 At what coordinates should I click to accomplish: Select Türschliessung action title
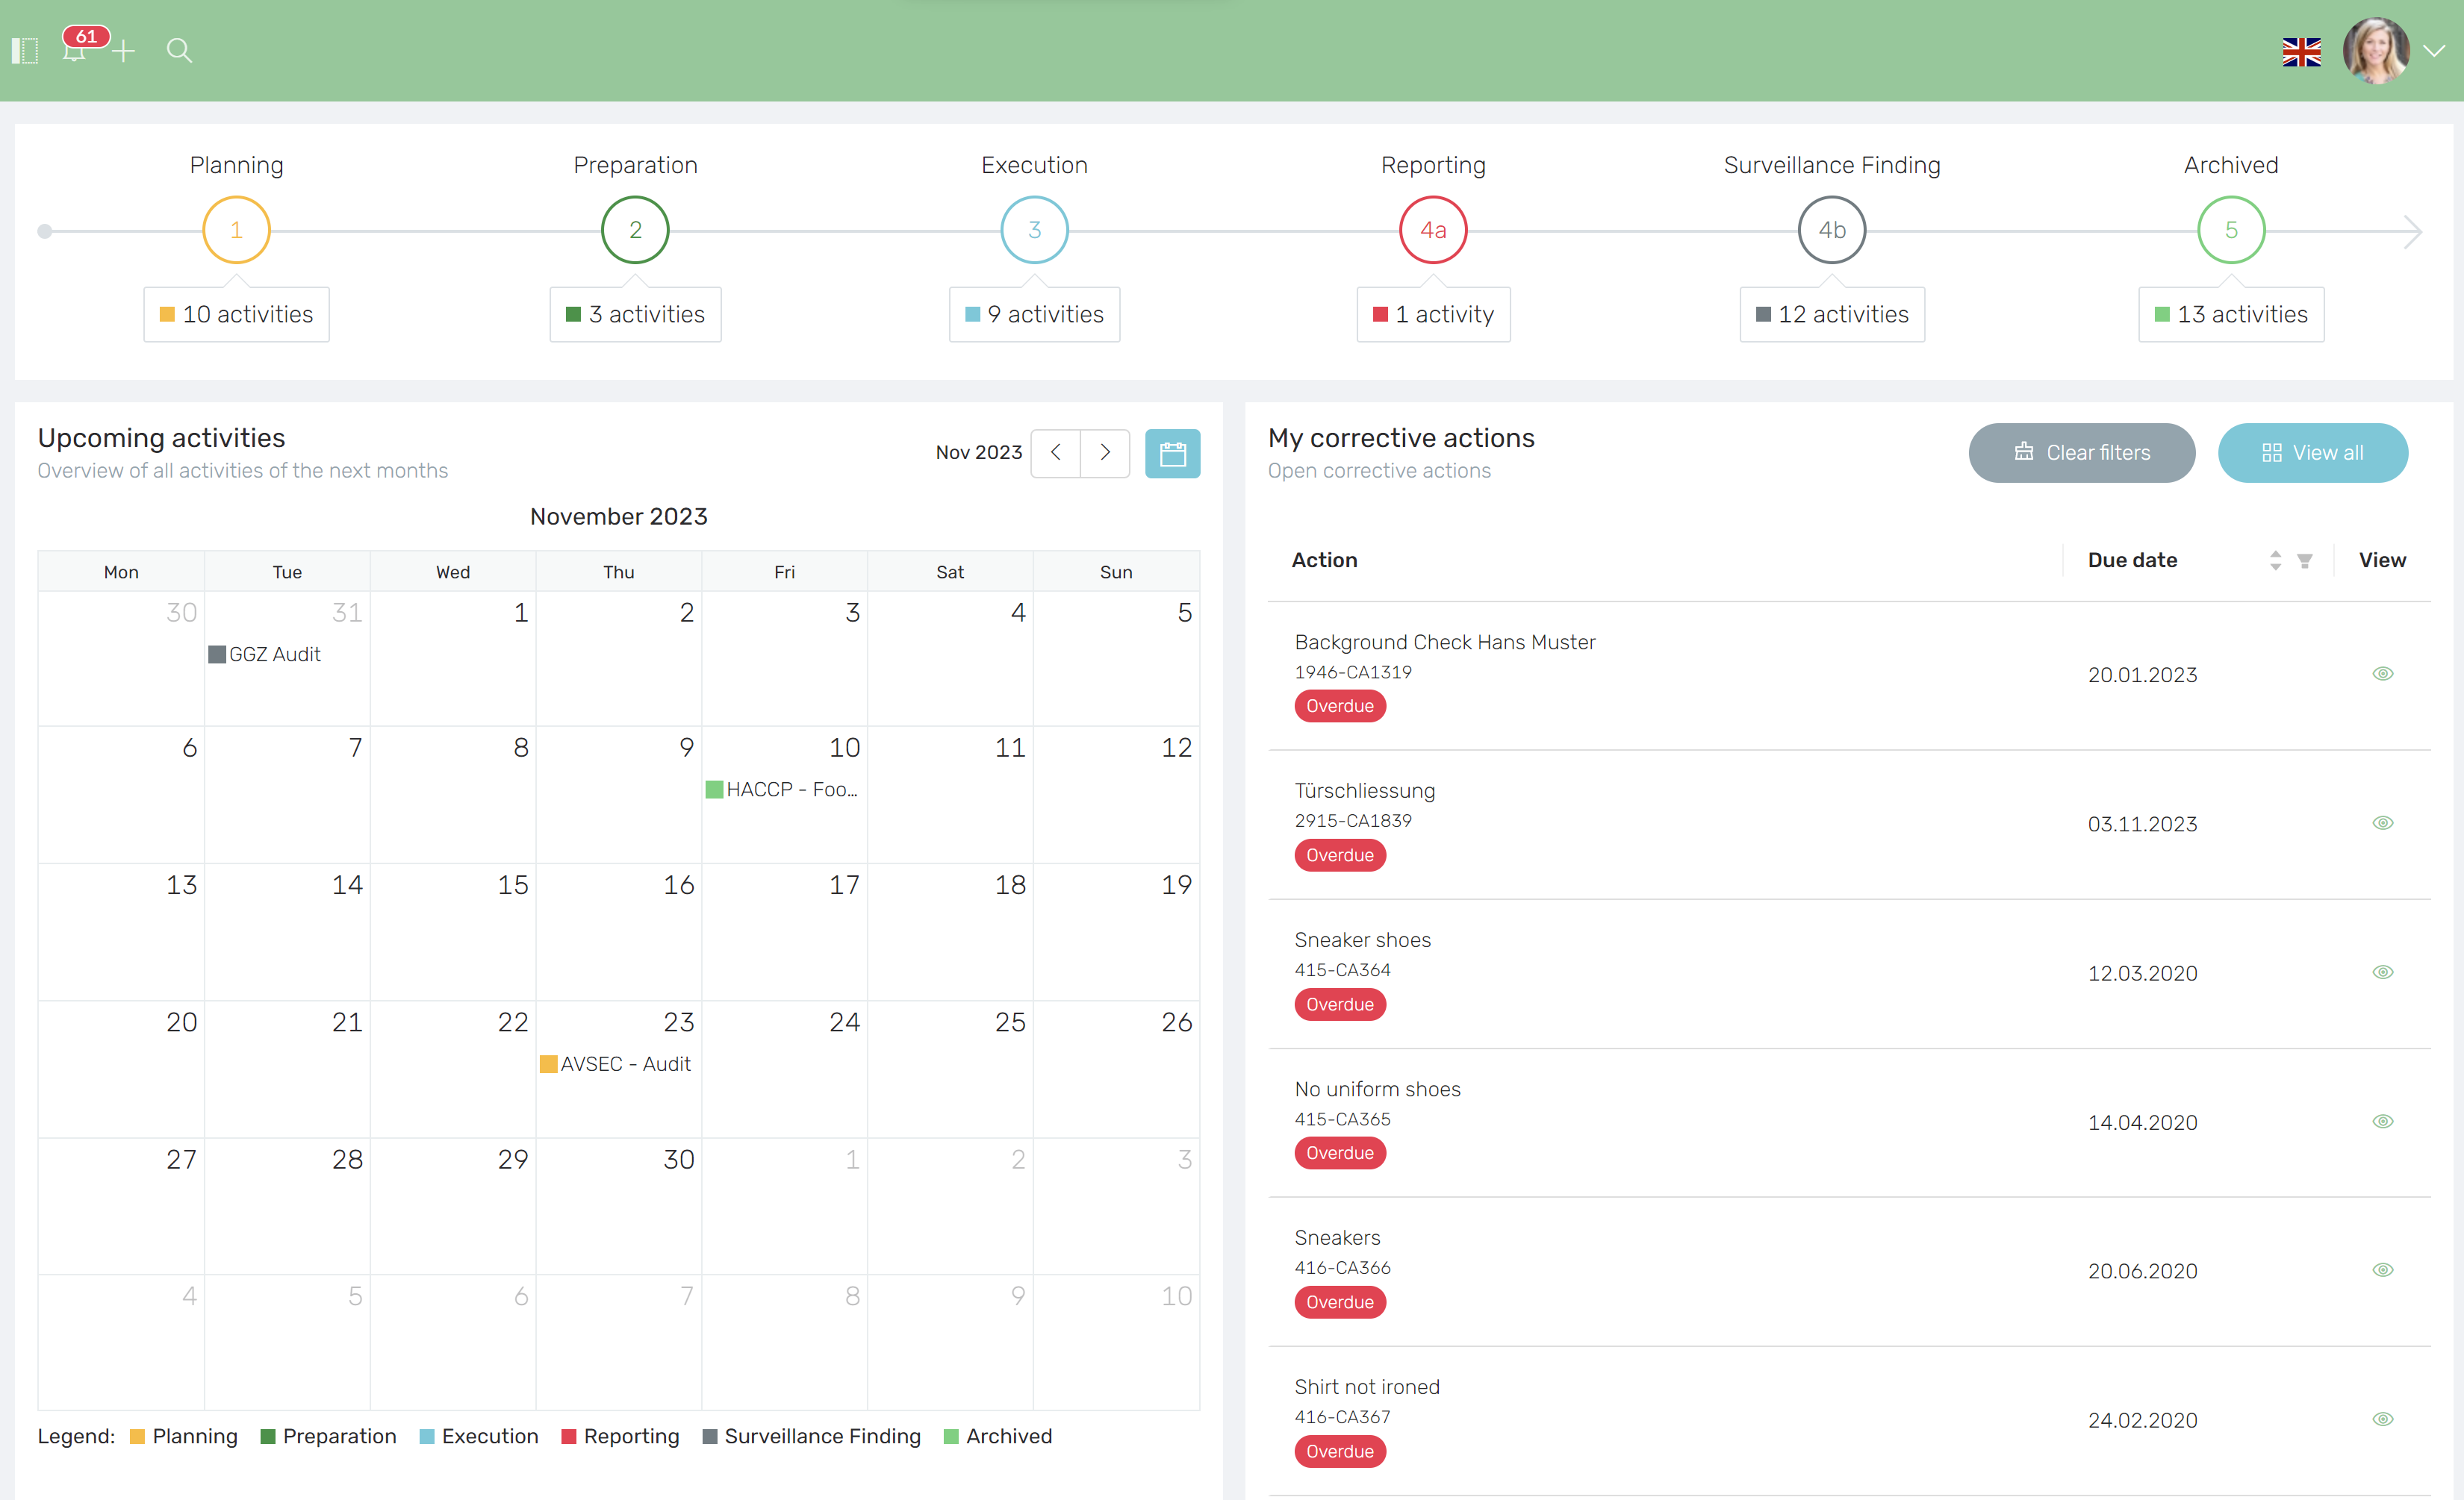1364,792
